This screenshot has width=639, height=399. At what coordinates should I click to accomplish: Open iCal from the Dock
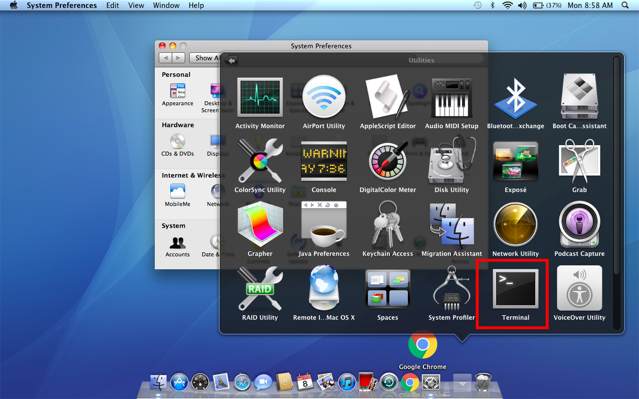click(x=305, y=383)
